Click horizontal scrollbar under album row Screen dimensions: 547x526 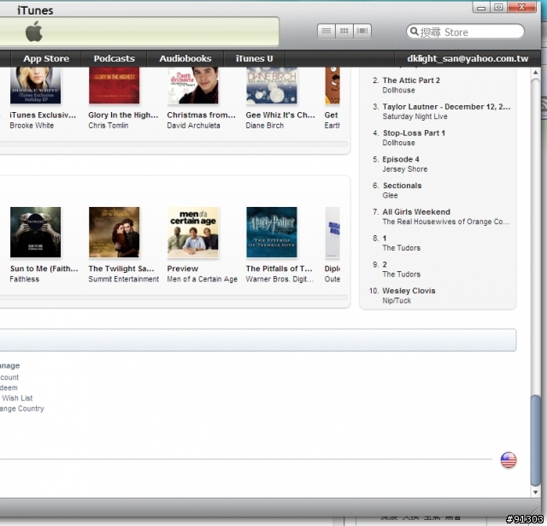(174, 144)
